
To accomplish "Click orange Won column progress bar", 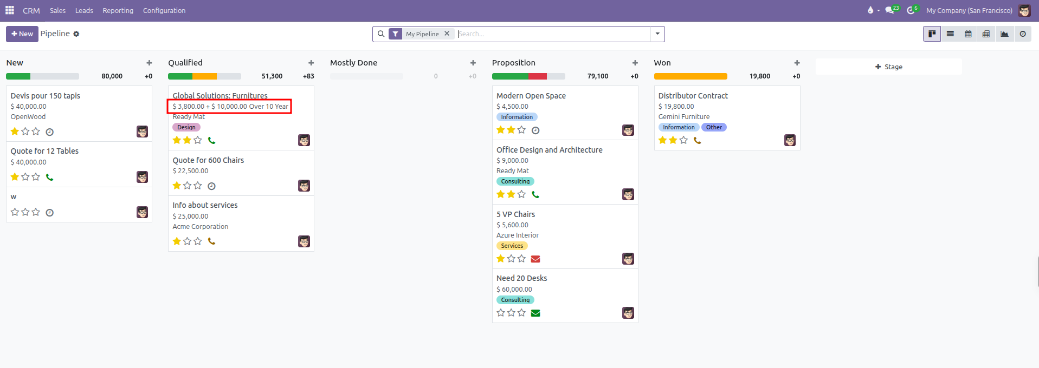I will [690, 76].
